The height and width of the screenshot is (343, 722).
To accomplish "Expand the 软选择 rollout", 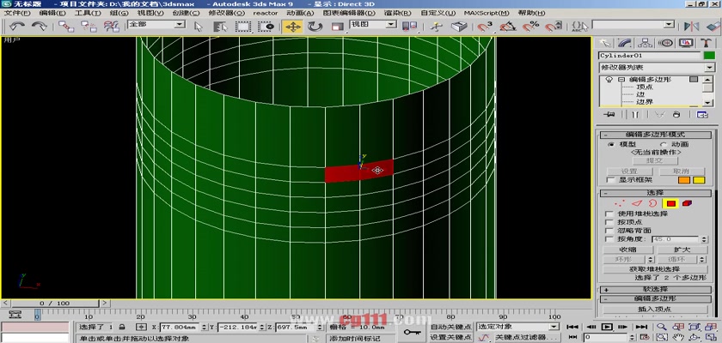I will (656, 289).
